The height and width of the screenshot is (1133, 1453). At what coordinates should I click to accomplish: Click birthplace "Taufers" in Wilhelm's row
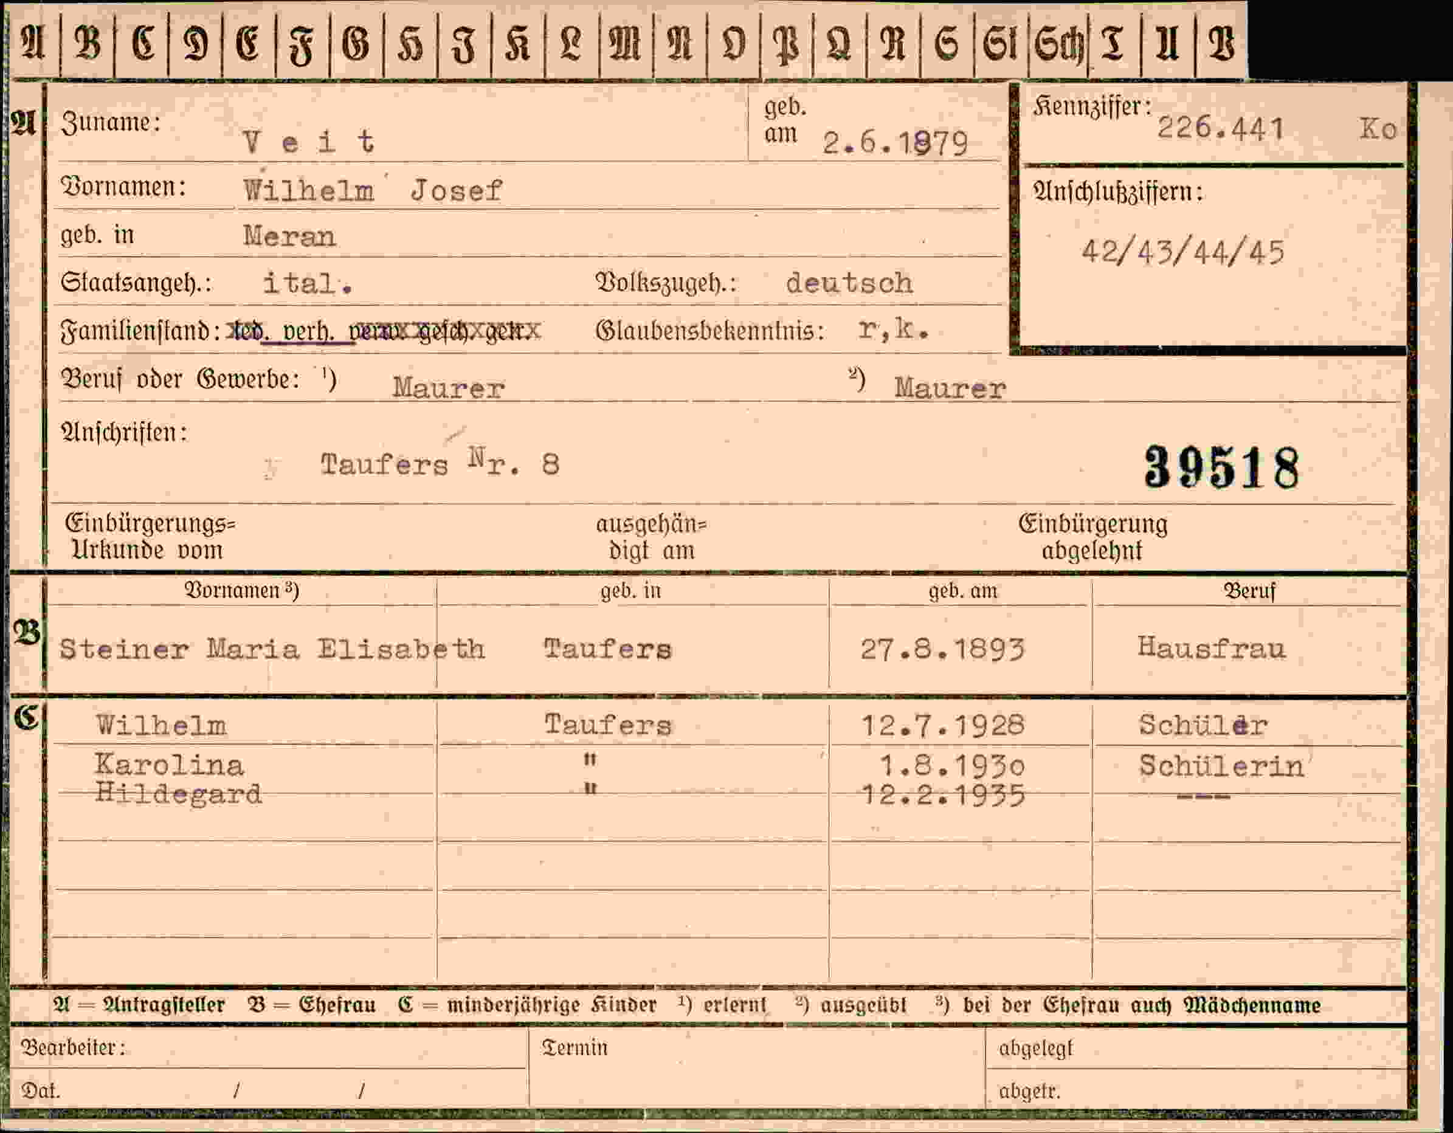pyautogui.click(x=608, y=725)
